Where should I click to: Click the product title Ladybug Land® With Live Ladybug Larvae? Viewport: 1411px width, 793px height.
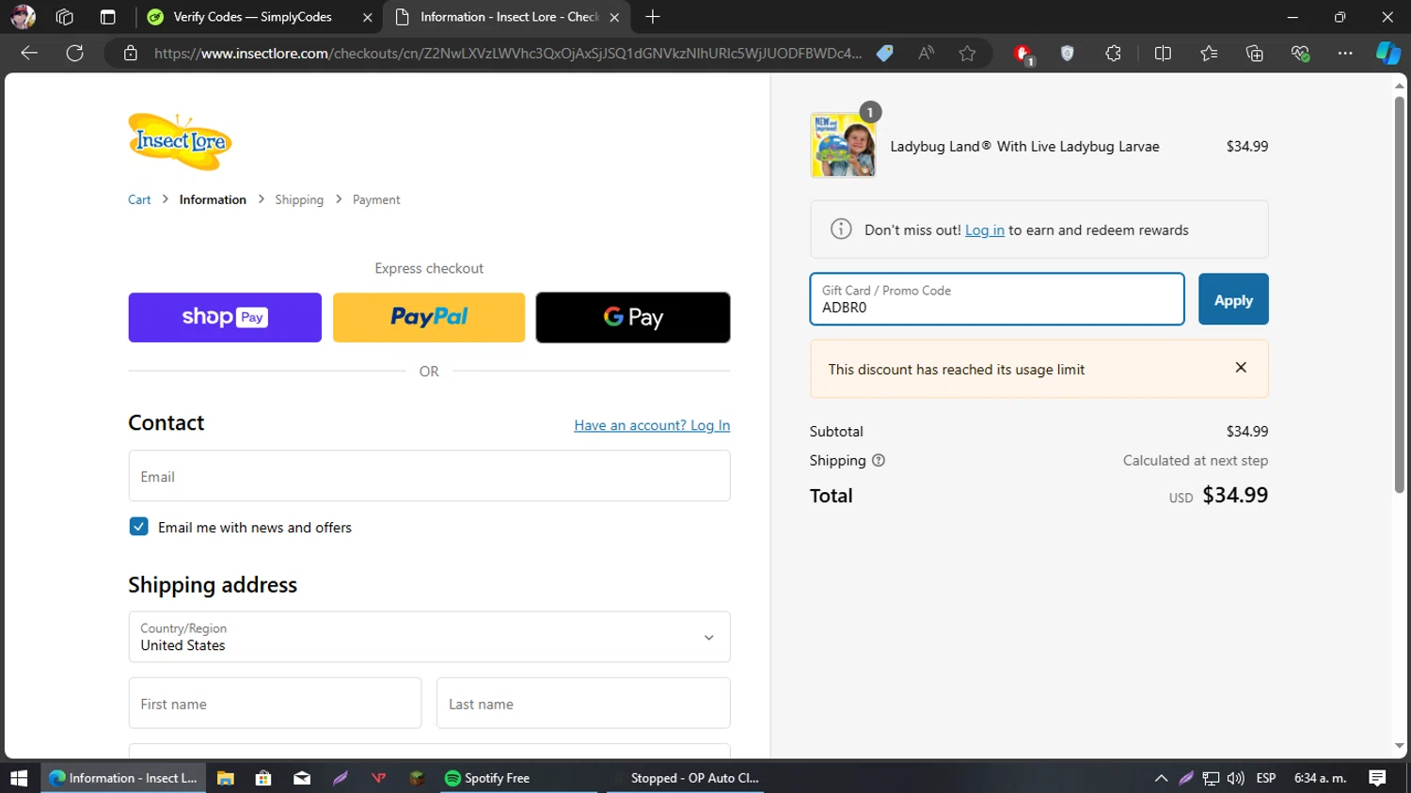click(1024, 146)
